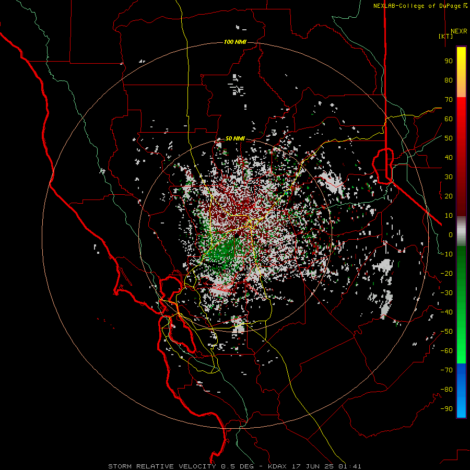
Task: Click the 50 NMI range ring label
Action: pyautogui.click(x=235, y=138)
